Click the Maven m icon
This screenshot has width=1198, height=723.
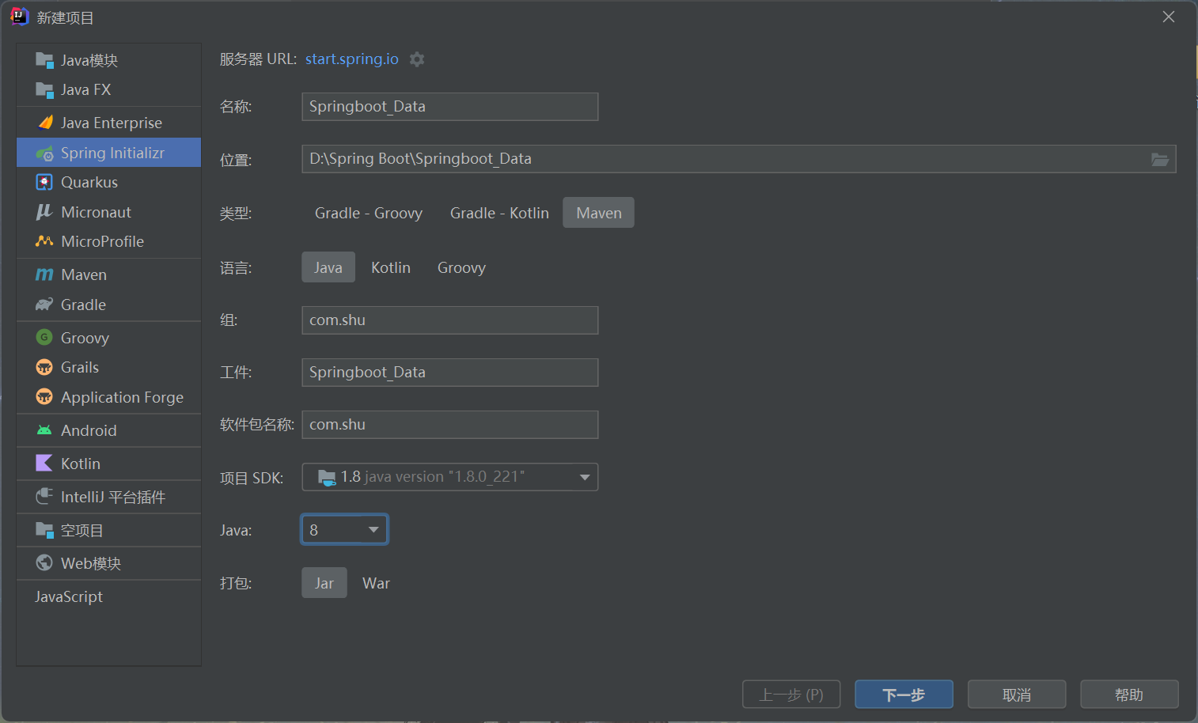coord(44,274)
